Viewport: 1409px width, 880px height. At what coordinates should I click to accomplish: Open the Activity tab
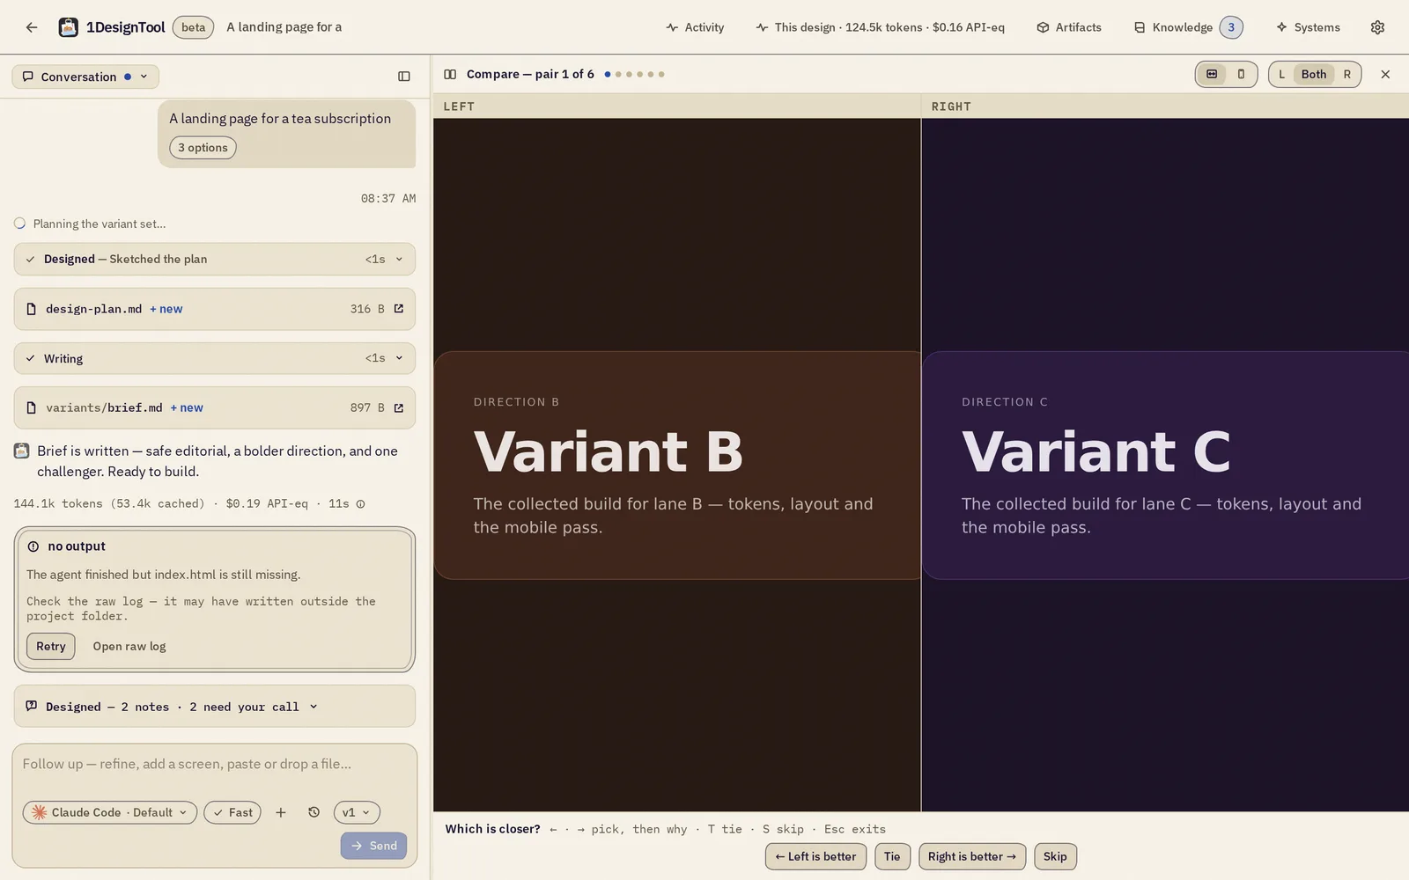695,27
